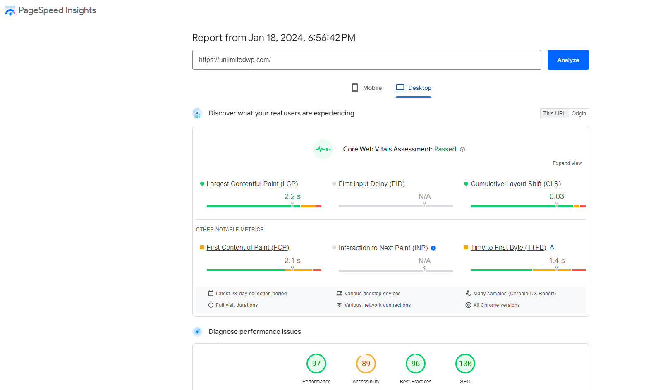Image resolution: width=646 pixels, height=390 pixels.
Task: Click the FID distribution bar
Action: [396, 206]
